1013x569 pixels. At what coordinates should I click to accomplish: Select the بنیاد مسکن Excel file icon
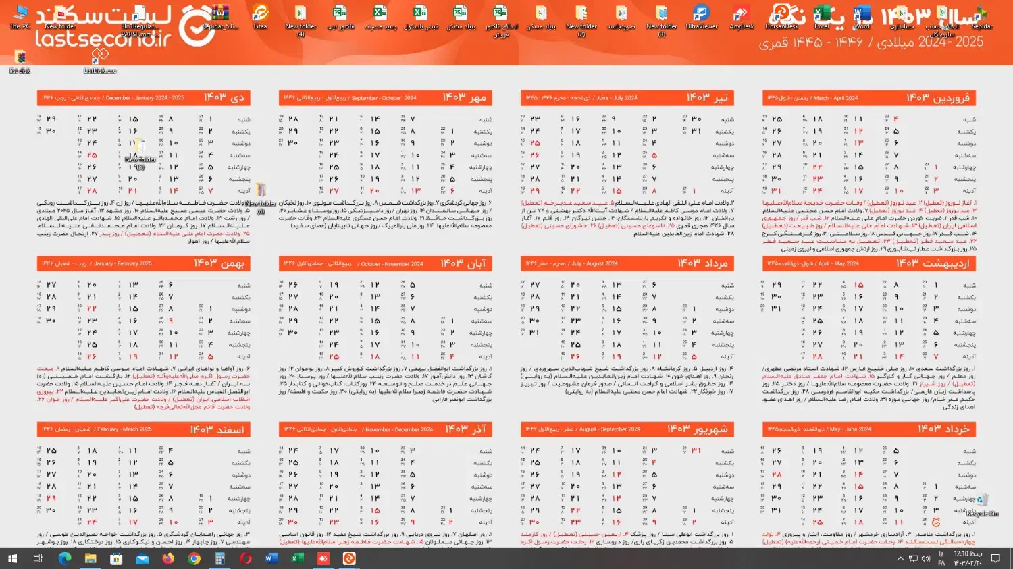461,17
